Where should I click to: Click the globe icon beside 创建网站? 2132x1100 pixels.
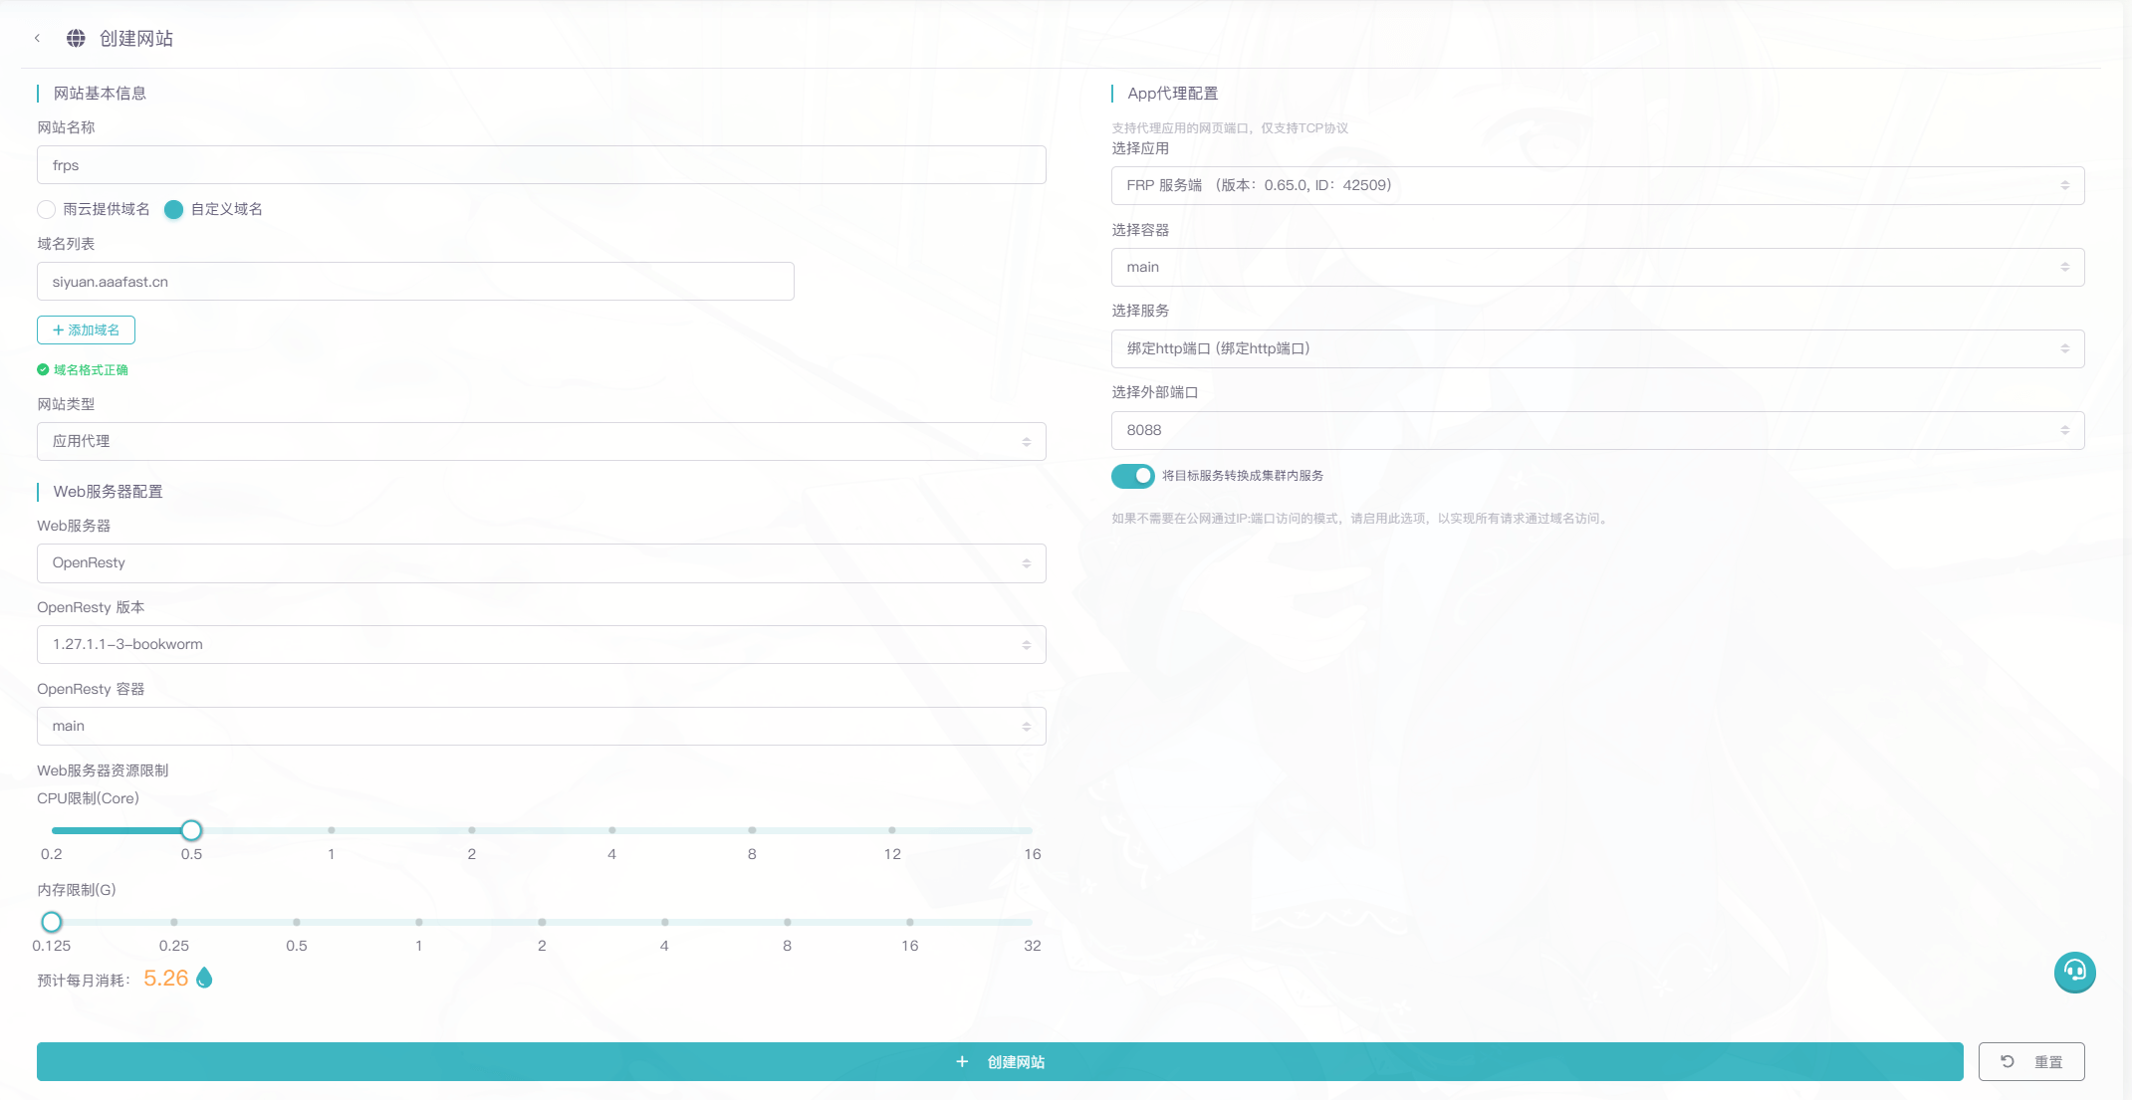click(76, 39)
